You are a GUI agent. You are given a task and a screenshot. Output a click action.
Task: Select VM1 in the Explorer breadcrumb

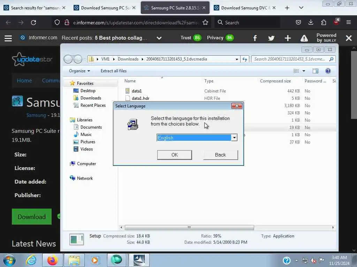pos(105,59)
